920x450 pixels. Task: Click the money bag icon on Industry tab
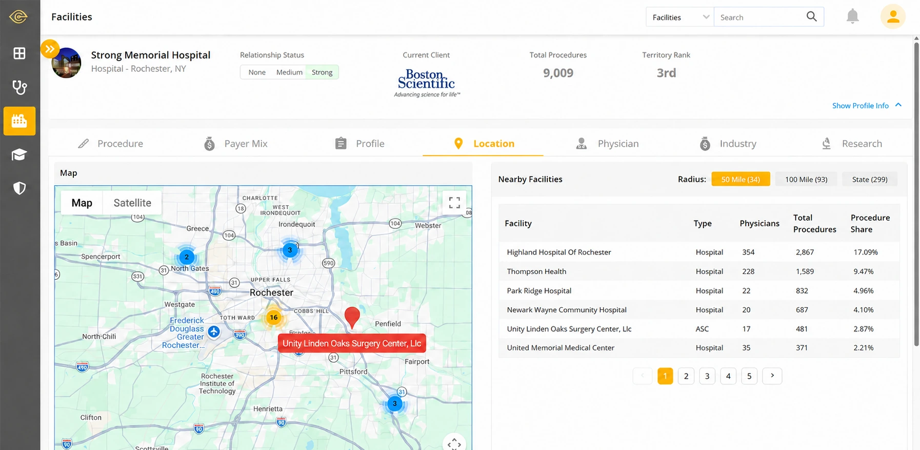point(705,144)
